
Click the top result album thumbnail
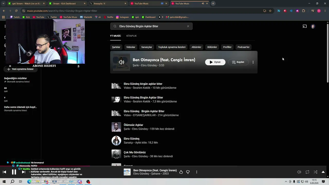tap(121, 62)
